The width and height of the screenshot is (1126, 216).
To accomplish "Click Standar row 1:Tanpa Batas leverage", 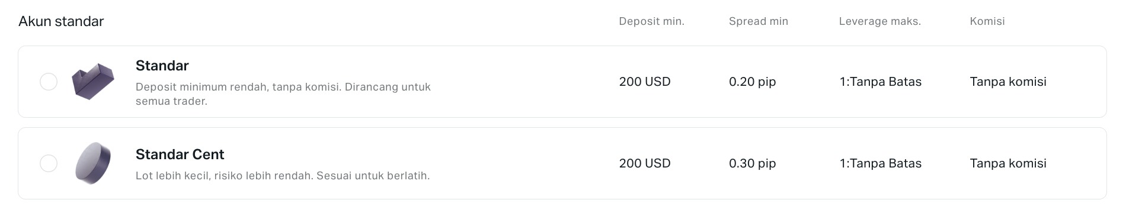I will tap(881, 82).
